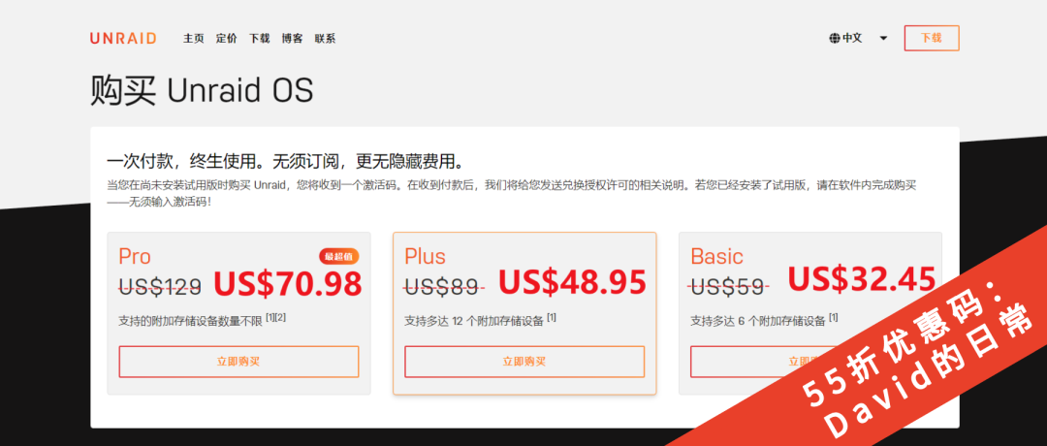Visit the 博客 page
1047x446 pixels.
pyautogui.click(x=293, y=39)
